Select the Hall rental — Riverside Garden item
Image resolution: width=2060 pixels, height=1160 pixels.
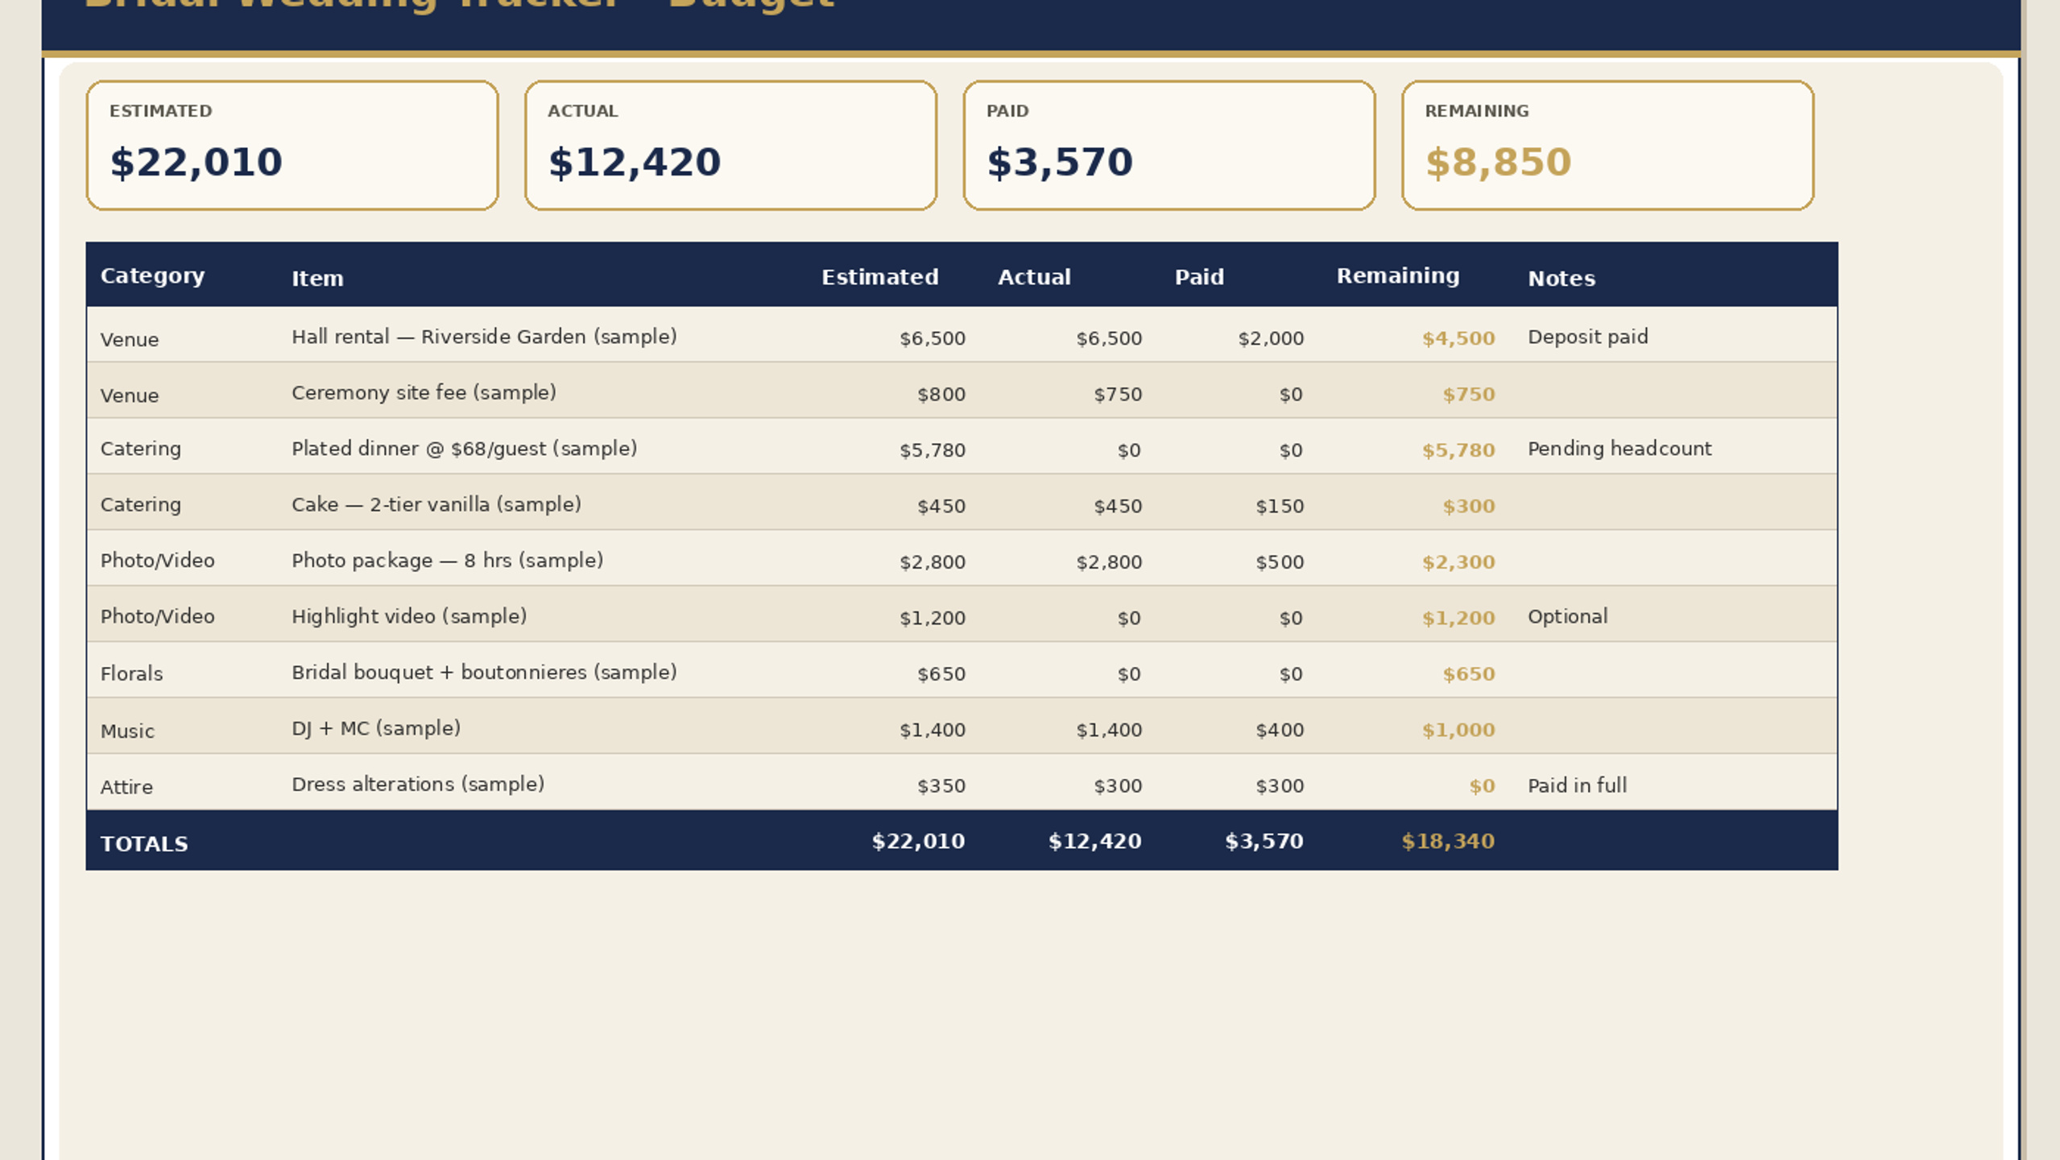(x=484, y=337)
